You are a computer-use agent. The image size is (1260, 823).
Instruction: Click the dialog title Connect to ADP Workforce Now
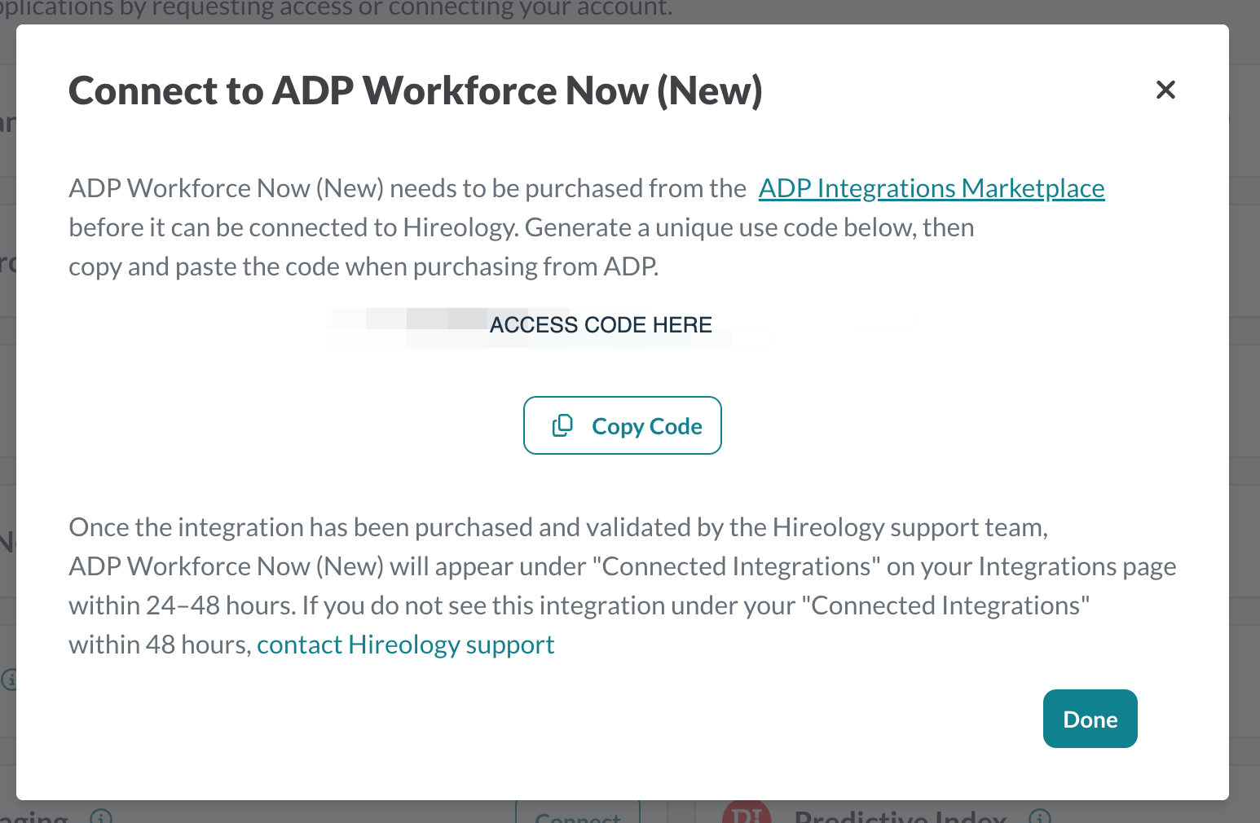pyautogui.click(x=416, y=90)
